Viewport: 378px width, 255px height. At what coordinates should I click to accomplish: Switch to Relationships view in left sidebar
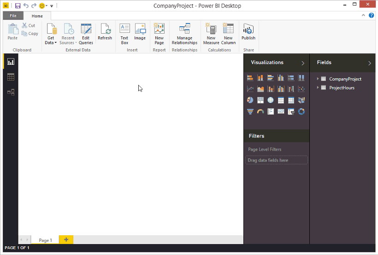11,92
